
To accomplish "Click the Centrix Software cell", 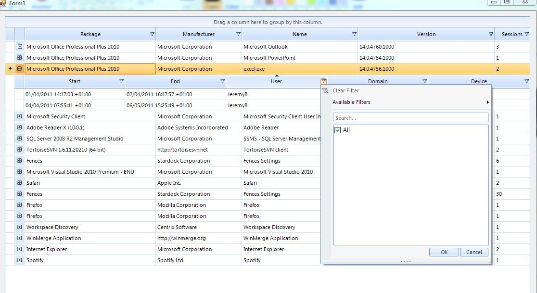I will point(199,227).
